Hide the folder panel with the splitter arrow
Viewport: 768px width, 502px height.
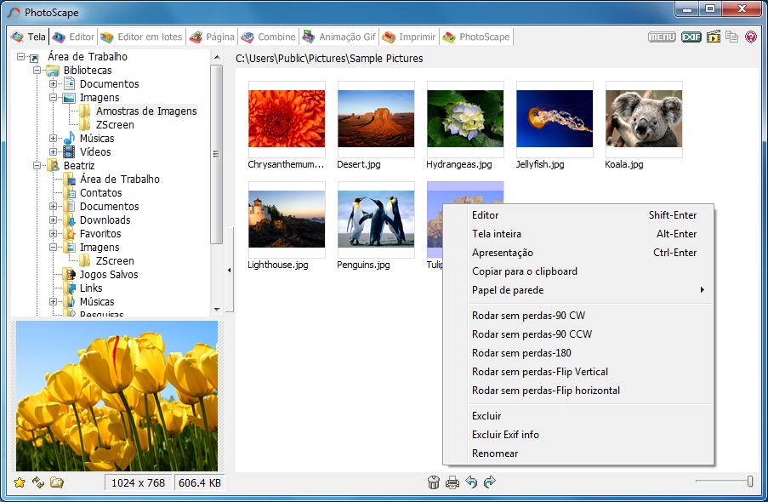[229, 270]
